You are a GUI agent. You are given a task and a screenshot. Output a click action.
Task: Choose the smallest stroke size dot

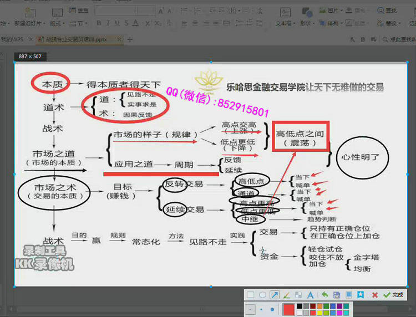[x=251, y=309]
